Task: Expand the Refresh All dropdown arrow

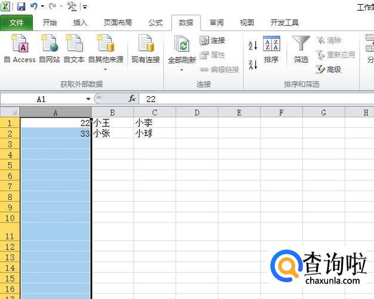Action: (182, 70)
